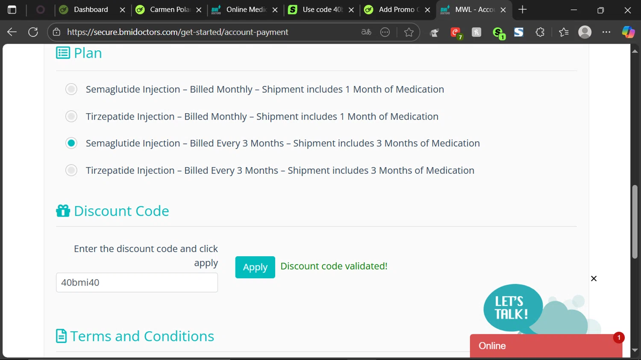641x360 pixels.
Task: Click the page scrollbar thumb
Action: tap(635, 222)
